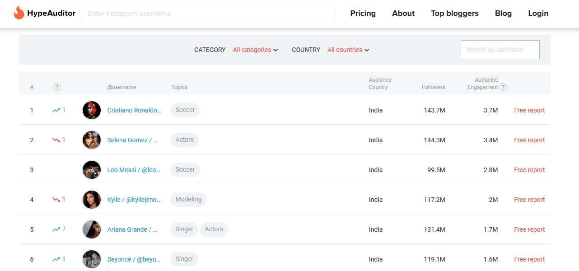The height and width of the screenshot is (271, 579).
Task: Open the Leo Messi username link
Action: pyautogui.click(x=134, y=170)
